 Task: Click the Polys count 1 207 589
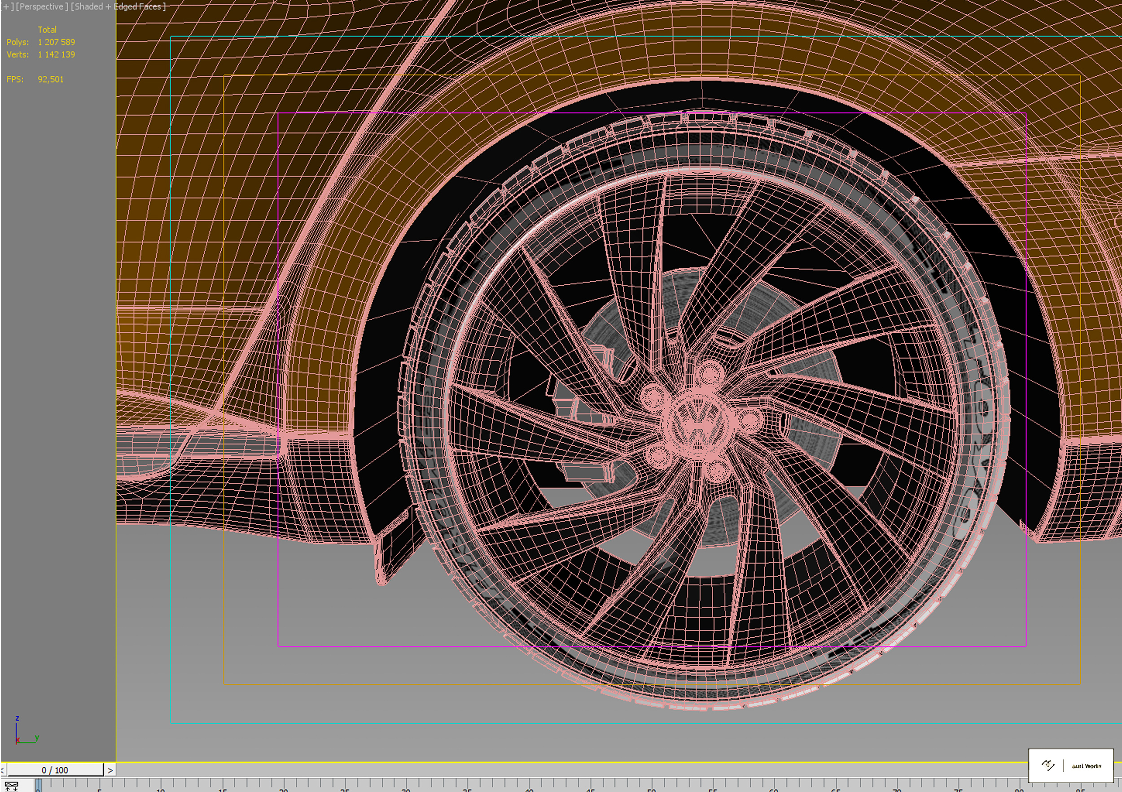click(56, 42)
